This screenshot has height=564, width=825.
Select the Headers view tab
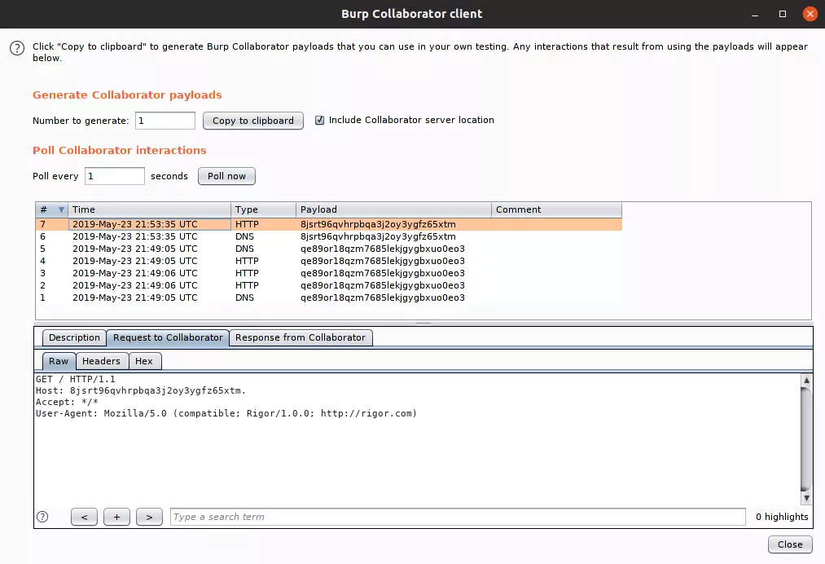[x=101, y=361]
